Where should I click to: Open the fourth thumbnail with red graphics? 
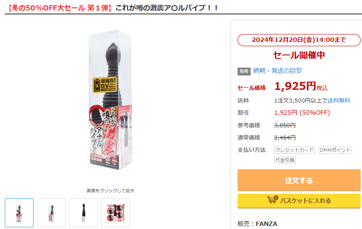(x=116, y=213)
